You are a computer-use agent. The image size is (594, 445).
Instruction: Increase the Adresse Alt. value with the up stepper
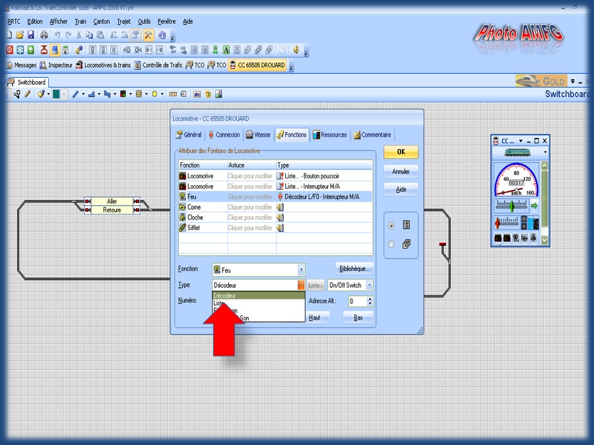pos(370,299)
